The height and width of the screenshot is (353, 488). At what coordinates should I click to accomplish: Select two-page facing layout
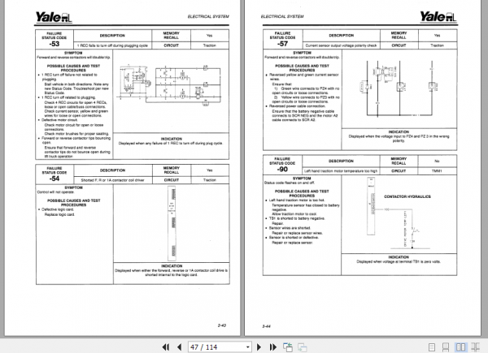460,347
